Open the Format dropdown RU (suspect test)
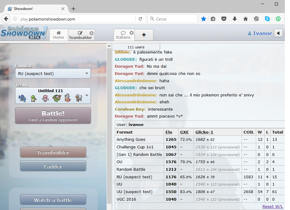The image size is (290, 210). 53,73
